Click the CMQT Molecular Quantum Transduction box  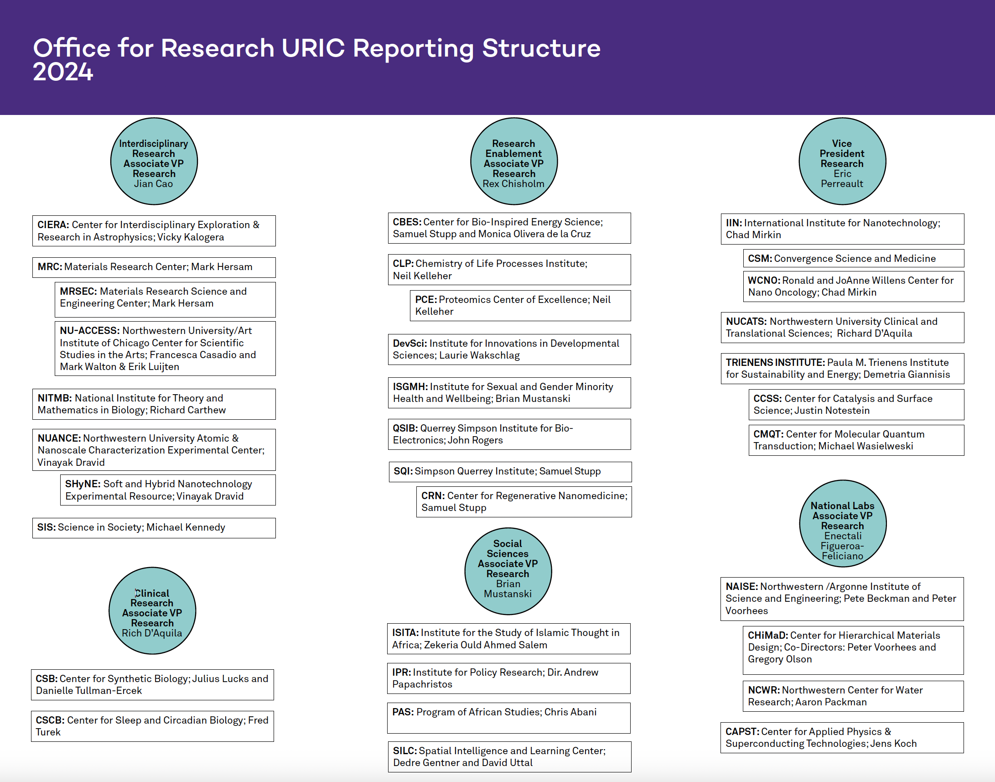coord(856,440)
